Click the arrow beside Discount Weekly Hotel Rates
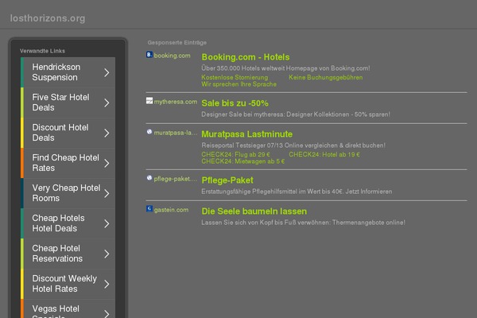 tap(107, 285)
